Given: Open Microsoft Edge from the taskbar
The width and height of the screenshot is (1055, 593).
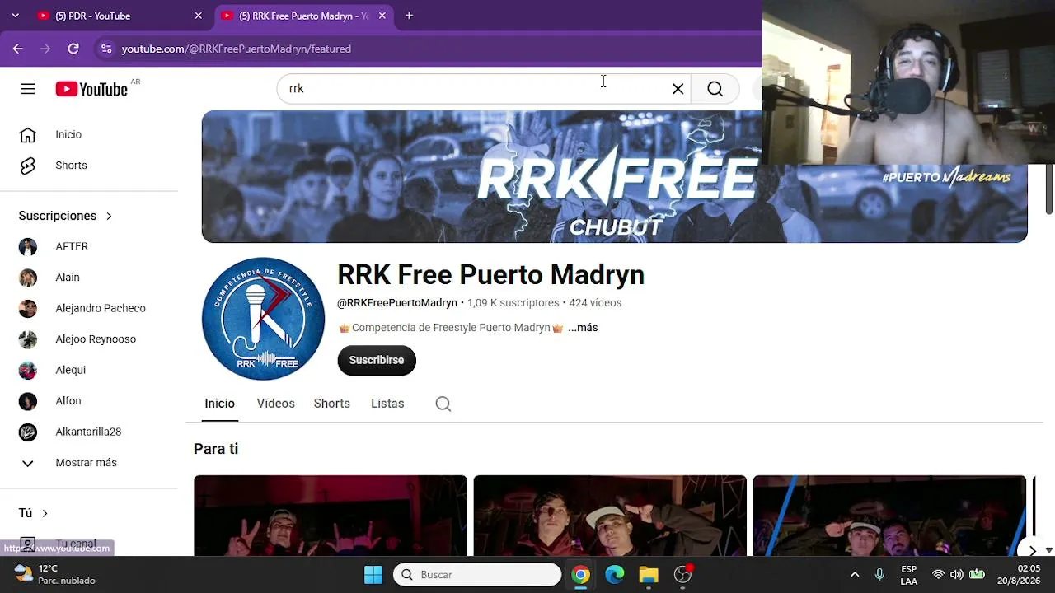Looking at the screenshot, I should coord(615,575).
